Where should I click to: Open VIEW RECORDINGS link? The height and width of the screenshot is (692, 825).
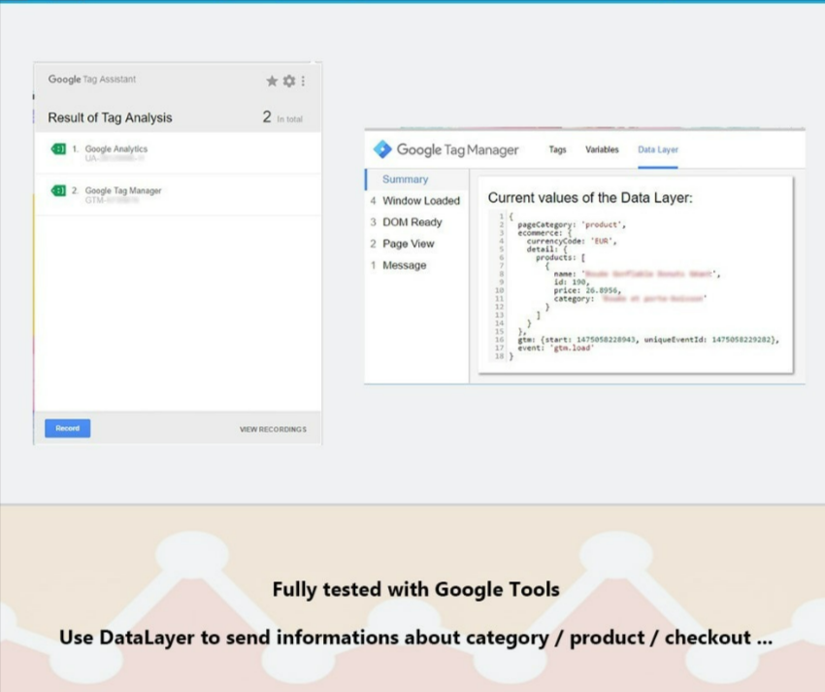(273, 429)
